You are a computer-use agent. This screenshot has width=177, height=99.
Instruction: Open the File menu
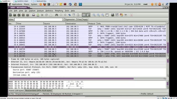tap(11, 11)
